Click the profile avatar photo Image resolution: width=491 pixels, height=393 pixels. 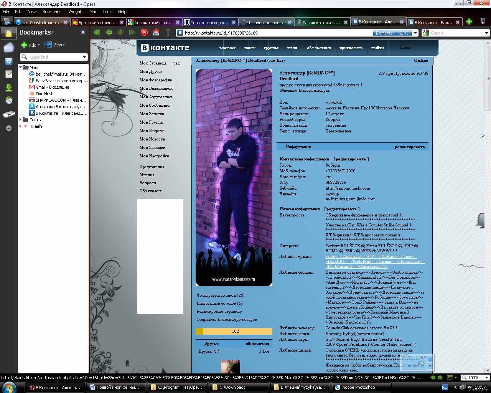[234, 178]
